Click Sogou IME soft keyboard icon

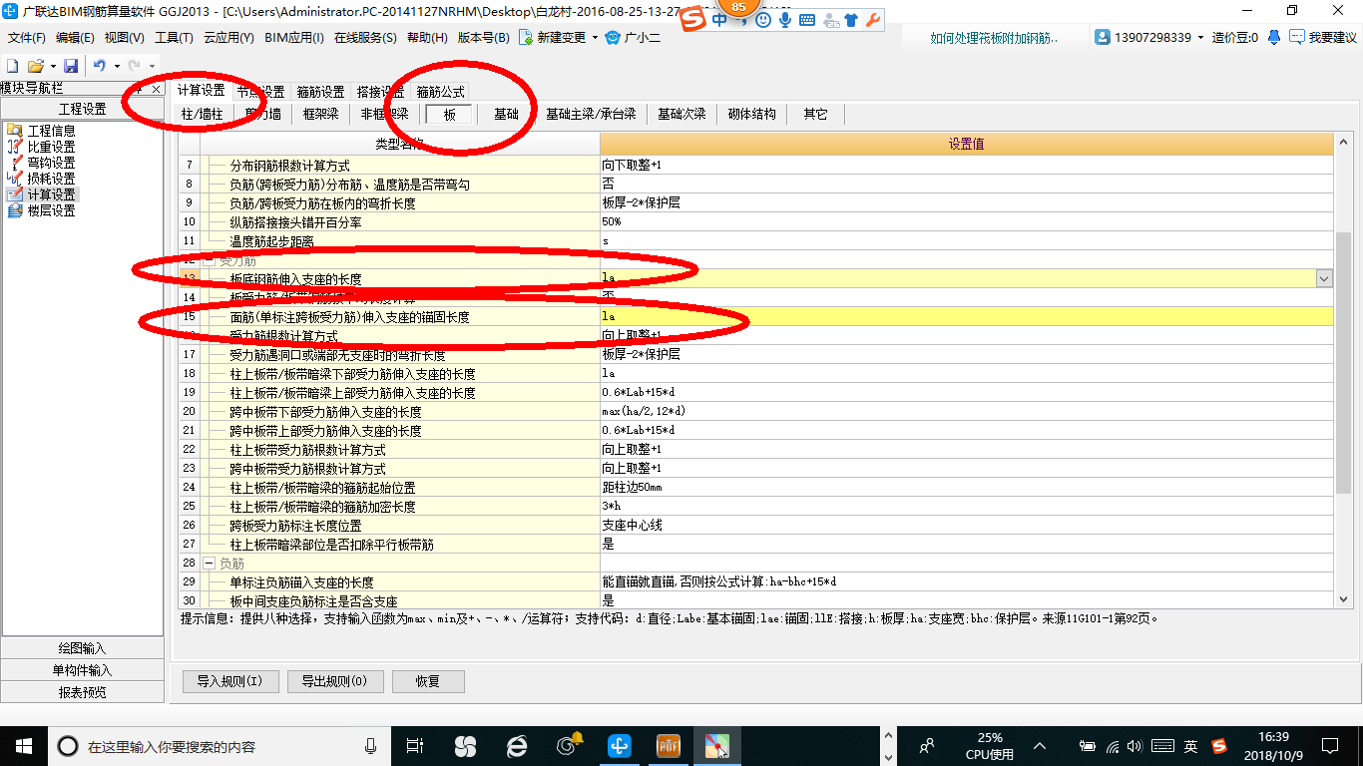807,20
